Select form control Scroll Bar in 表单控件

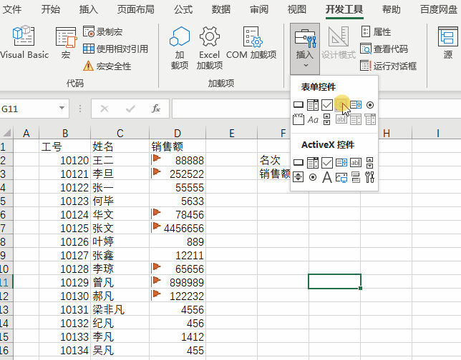coord(327,119)
